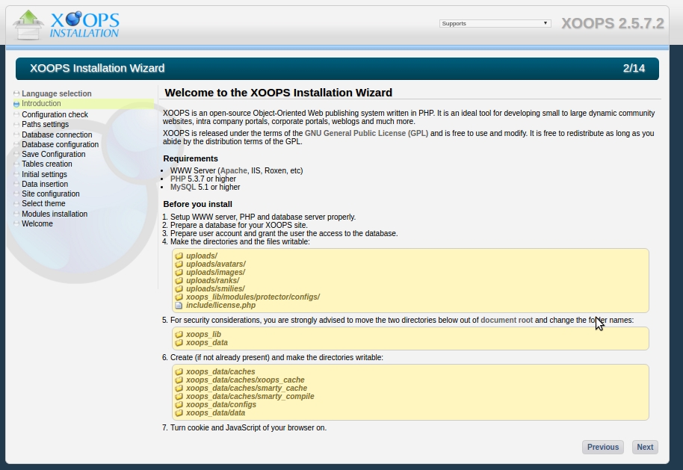Click the xoops_lib directory name

click(203, 335)
